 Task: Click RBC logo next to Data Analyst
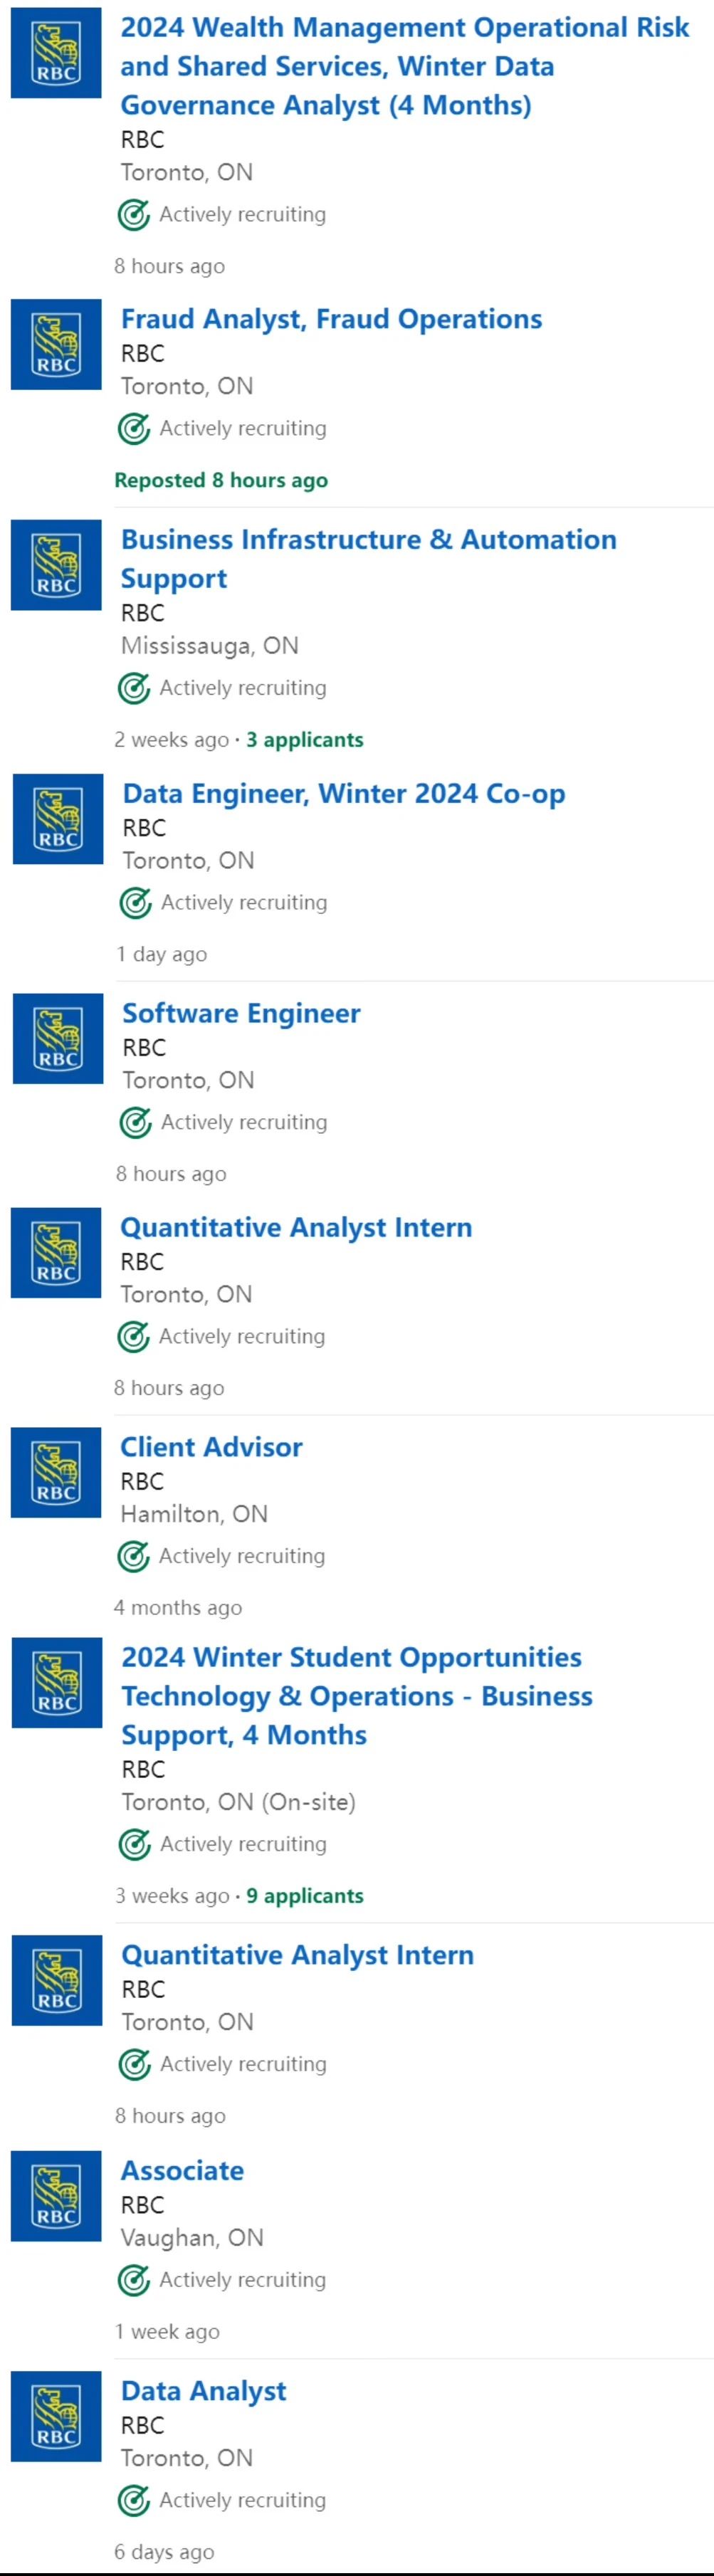point(56,2416)
